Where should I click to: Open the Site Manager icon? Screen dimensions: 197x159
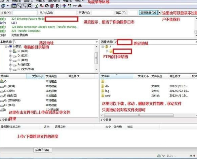[3, 6]
